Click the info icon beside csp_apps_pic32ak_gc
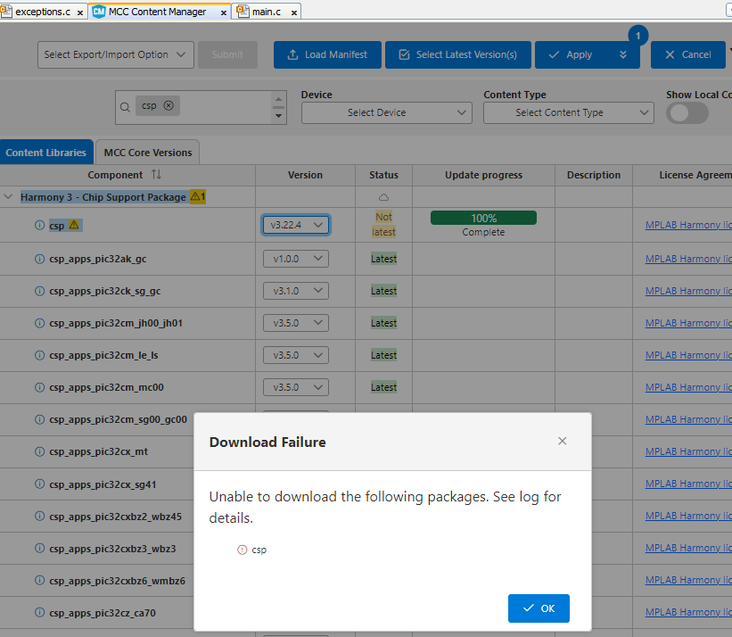 coord(40,259)
